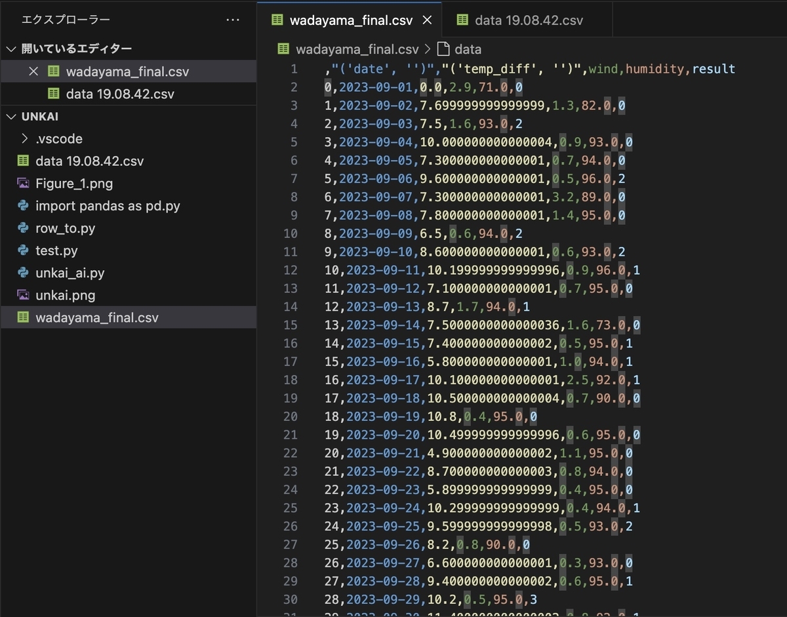Click the CSV icon on the data 19.08.42.csv tab
Viewport: 787px width, 617px height.
pyautogui.click(x=462, y=20)
